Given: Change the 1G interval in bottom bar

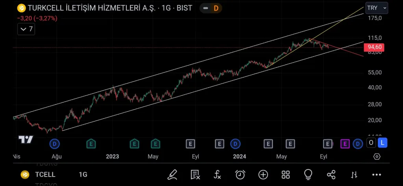Looking at the screenshot, I should 83,175.
